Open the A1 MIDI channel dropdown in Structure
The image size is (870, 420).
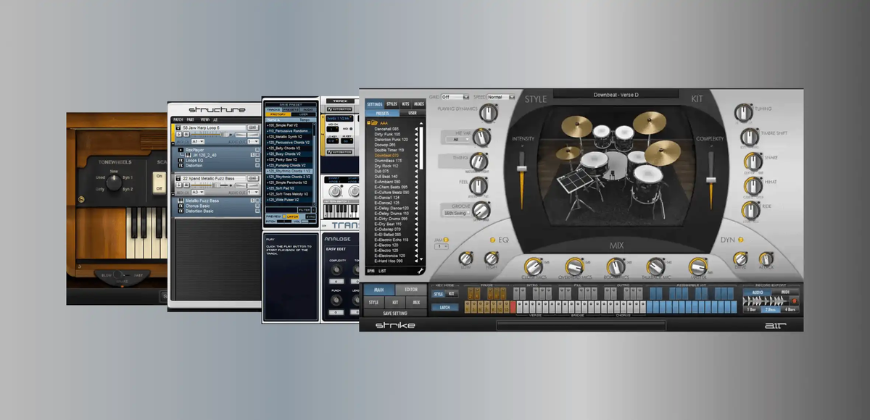pos(197,141)
